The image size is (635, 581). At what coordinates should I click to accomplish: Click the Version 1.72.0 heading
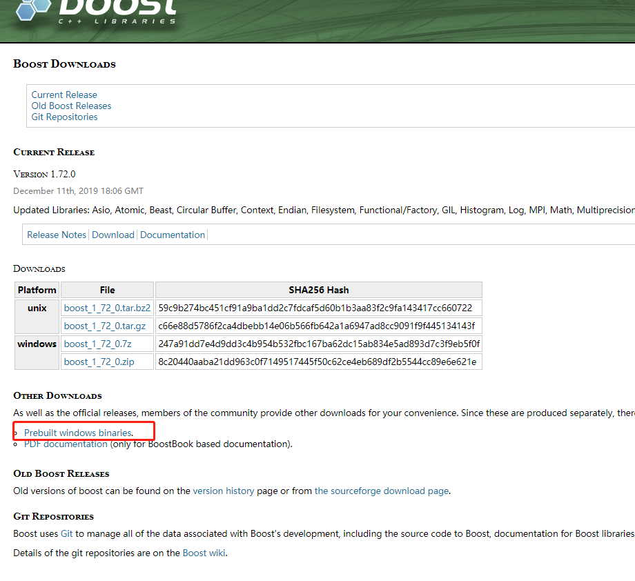(44, 174)
